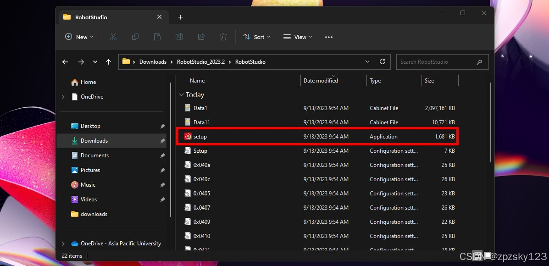This screenshot has width=549, height=266.
Task: Click the Videos icon in sidebar
Action: pos(75,199)
